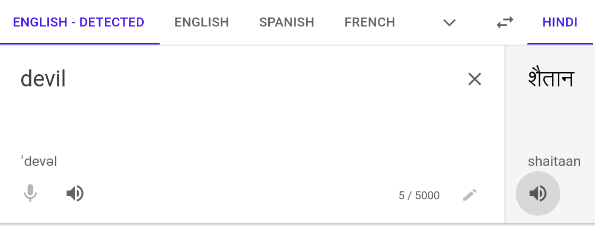Listen to the source word 'devil'

[x=75, y=193]
